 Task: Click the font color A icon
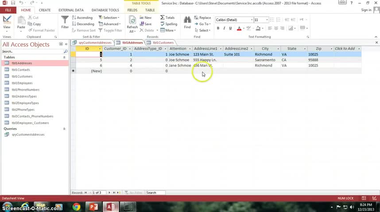pos(239,28)
